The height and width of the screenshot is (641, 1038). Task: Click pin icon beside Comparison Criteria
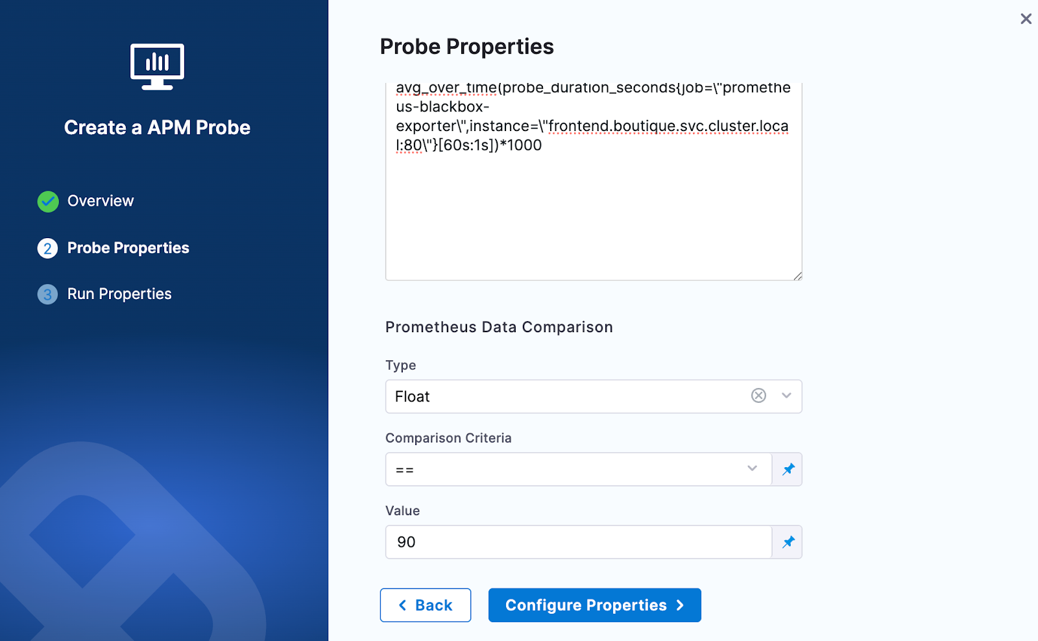788,469
